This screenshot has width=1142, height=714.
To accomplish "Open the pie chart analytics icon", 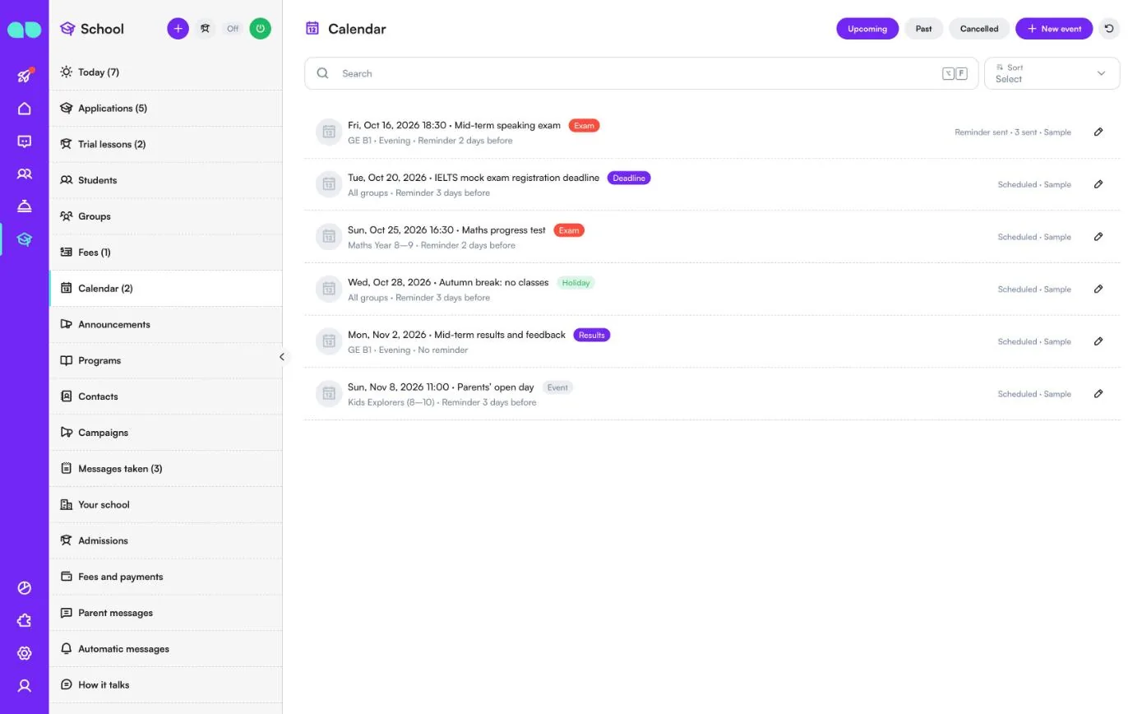I will tap(25, 587).
